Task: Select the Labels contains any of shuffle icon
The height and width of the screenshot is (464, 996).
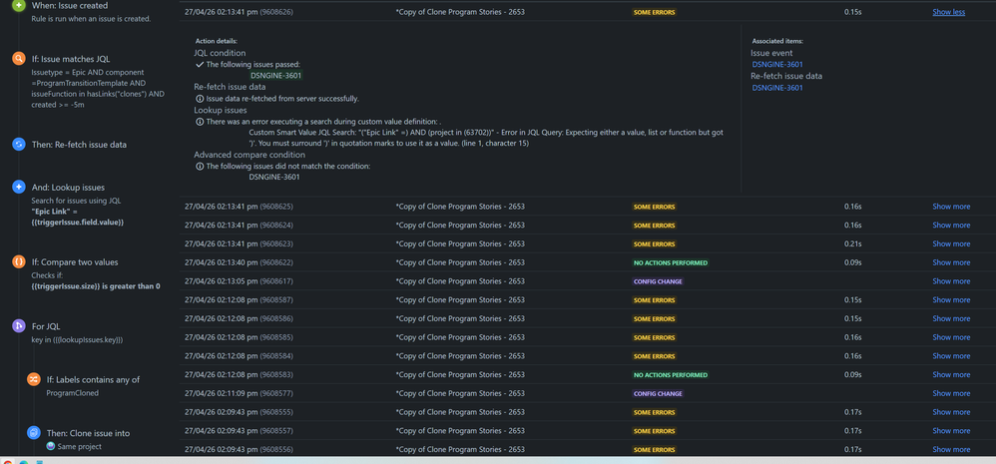Action: tap(33, 379)
